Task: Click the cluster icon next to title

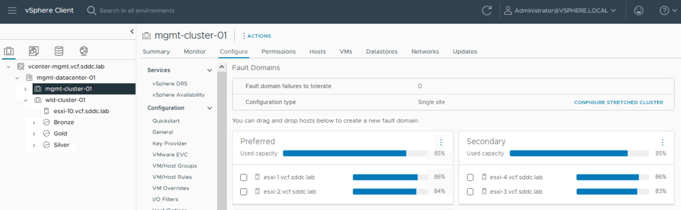Action: point(146,36)
